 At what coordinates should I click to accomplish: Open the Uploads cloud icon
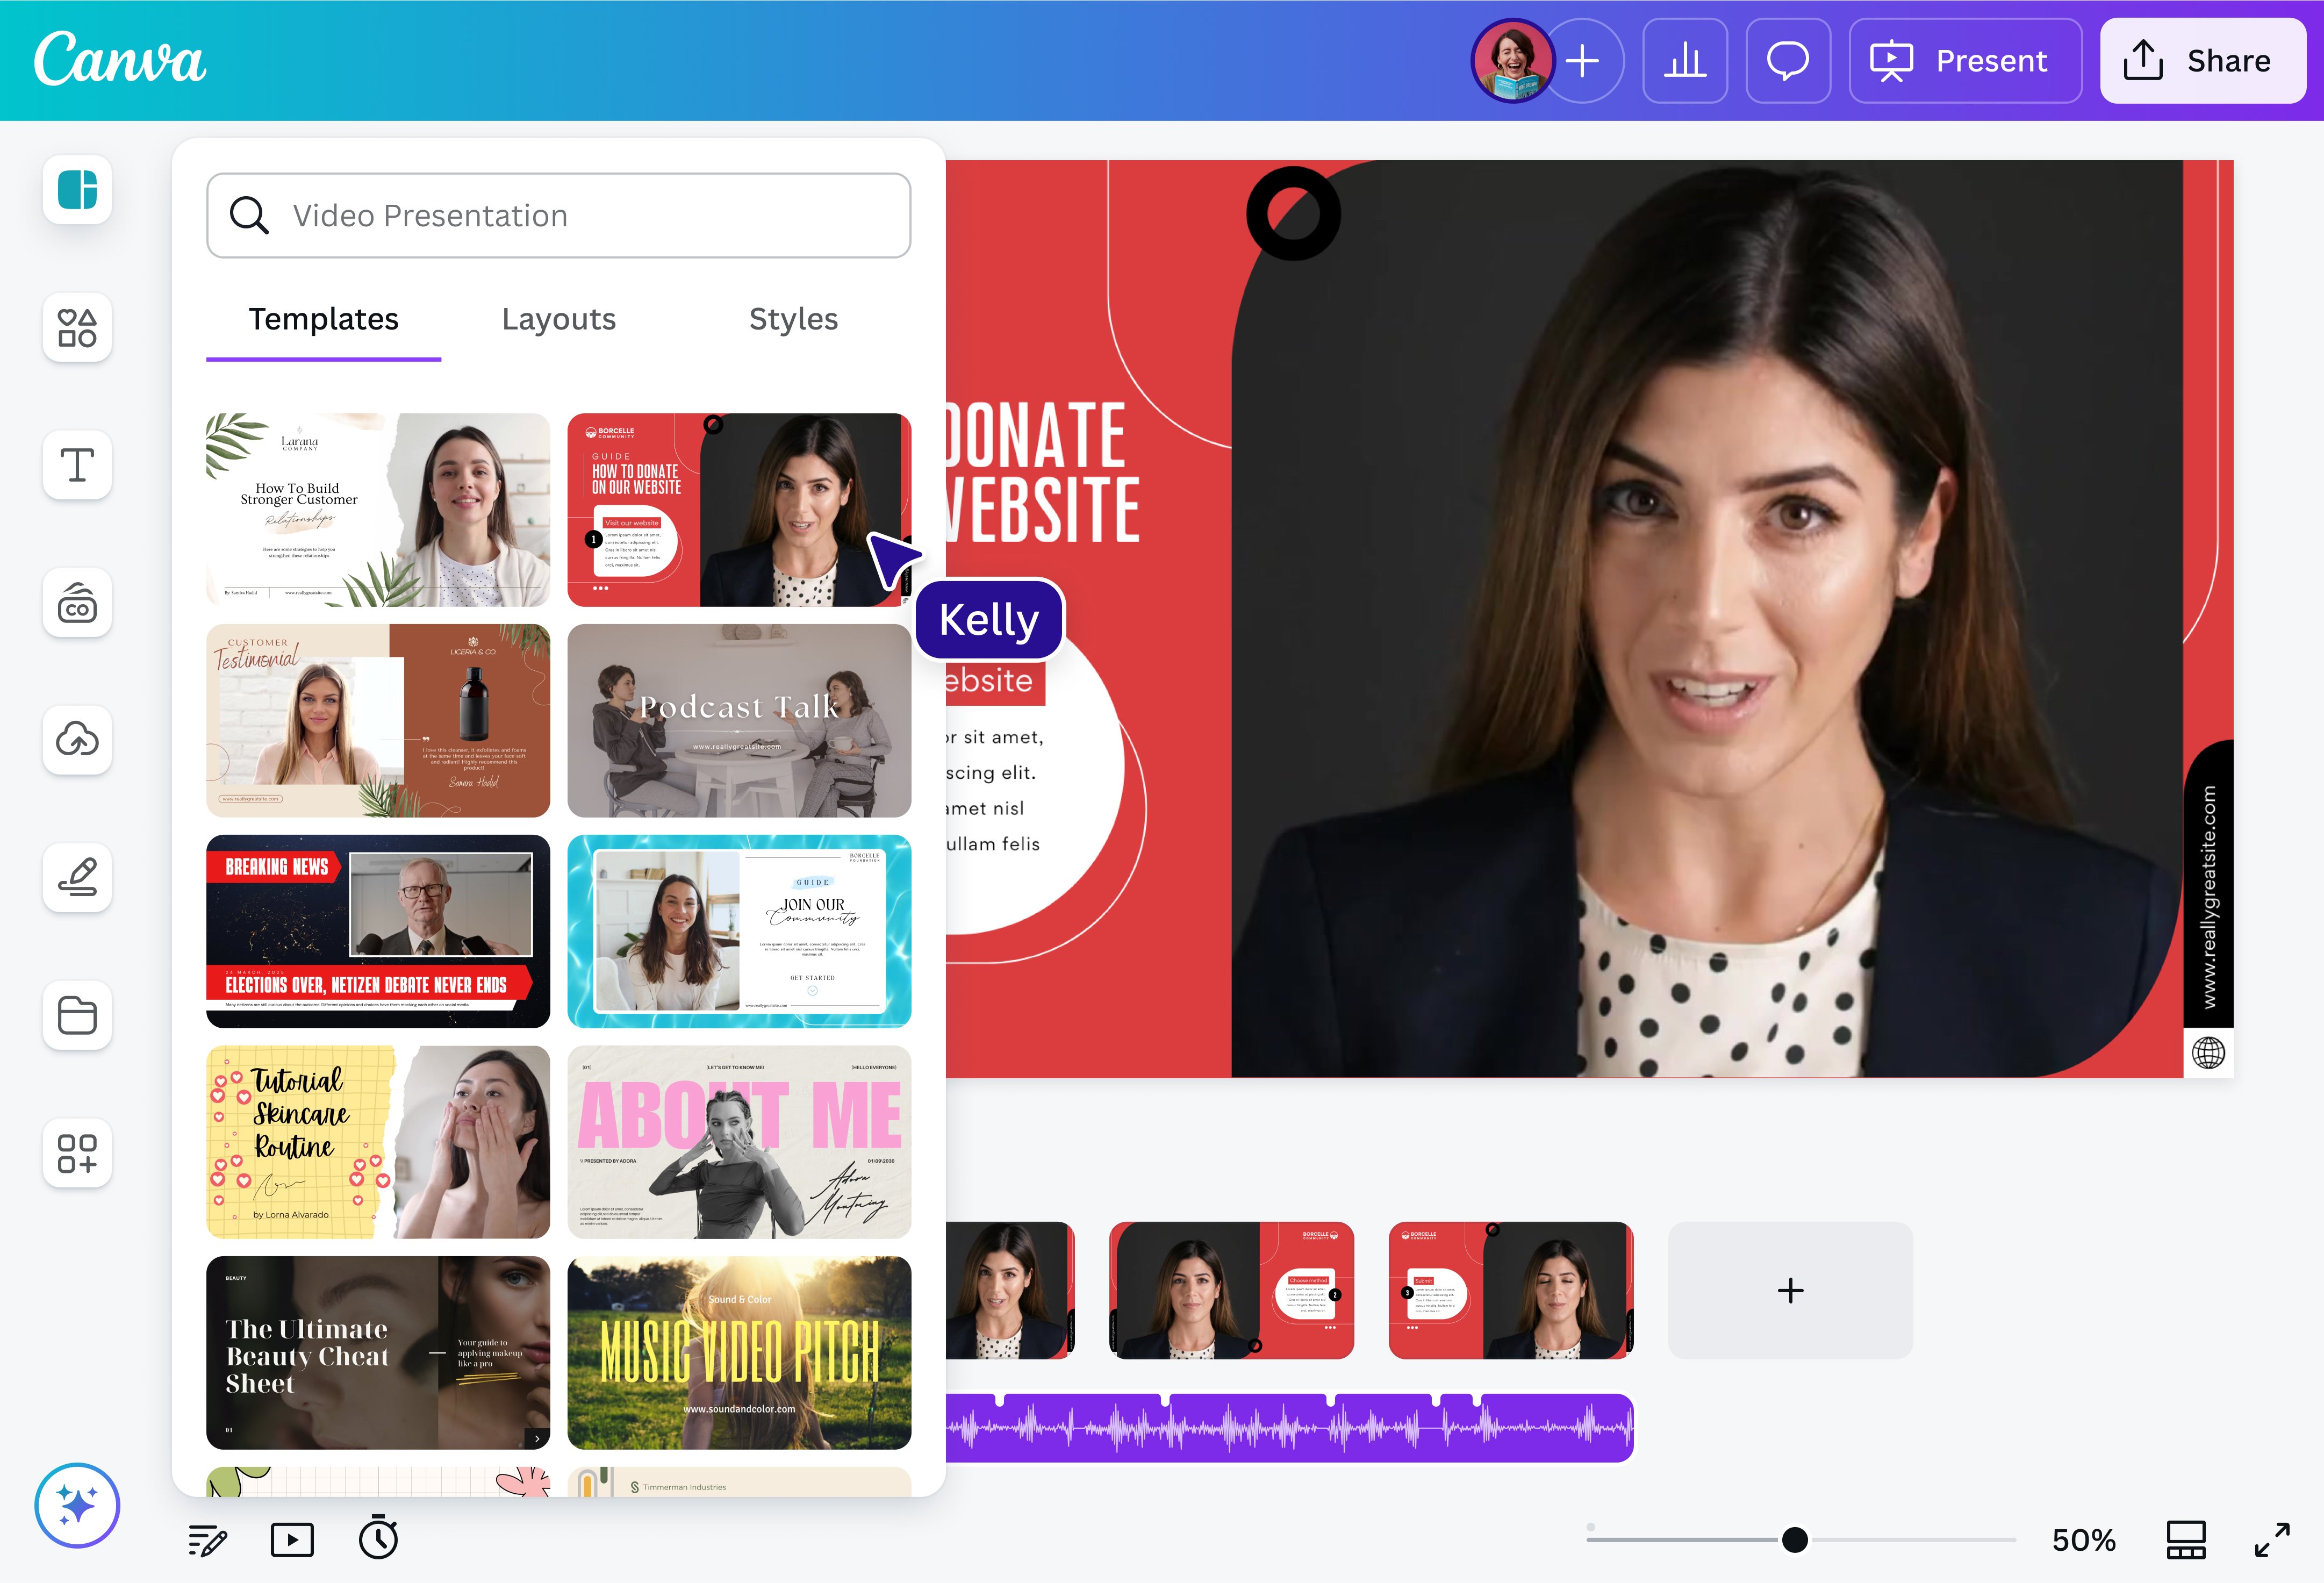click(x=77, y=740)
